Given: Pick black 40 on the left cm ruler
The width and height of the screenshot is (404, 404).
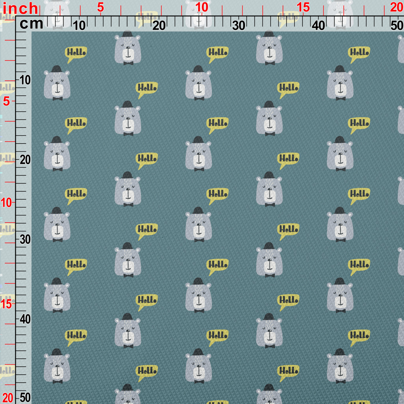Looking at the screenshot, I should pyautogui.click(x=25, y=319).
